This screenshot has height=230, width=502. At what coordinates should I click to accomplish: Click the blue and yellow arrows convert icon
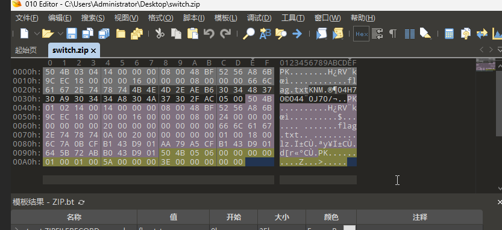(482, 34)
